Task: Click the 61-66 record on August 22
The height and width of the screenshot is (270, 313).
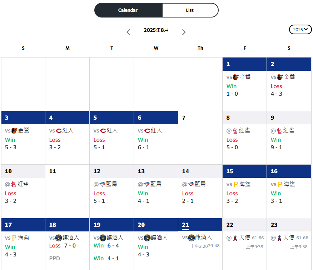Action: point(258,238)
